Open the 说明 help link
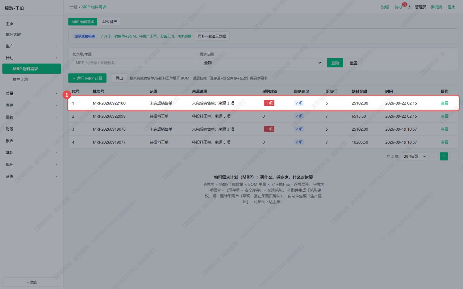 point(385,7)
